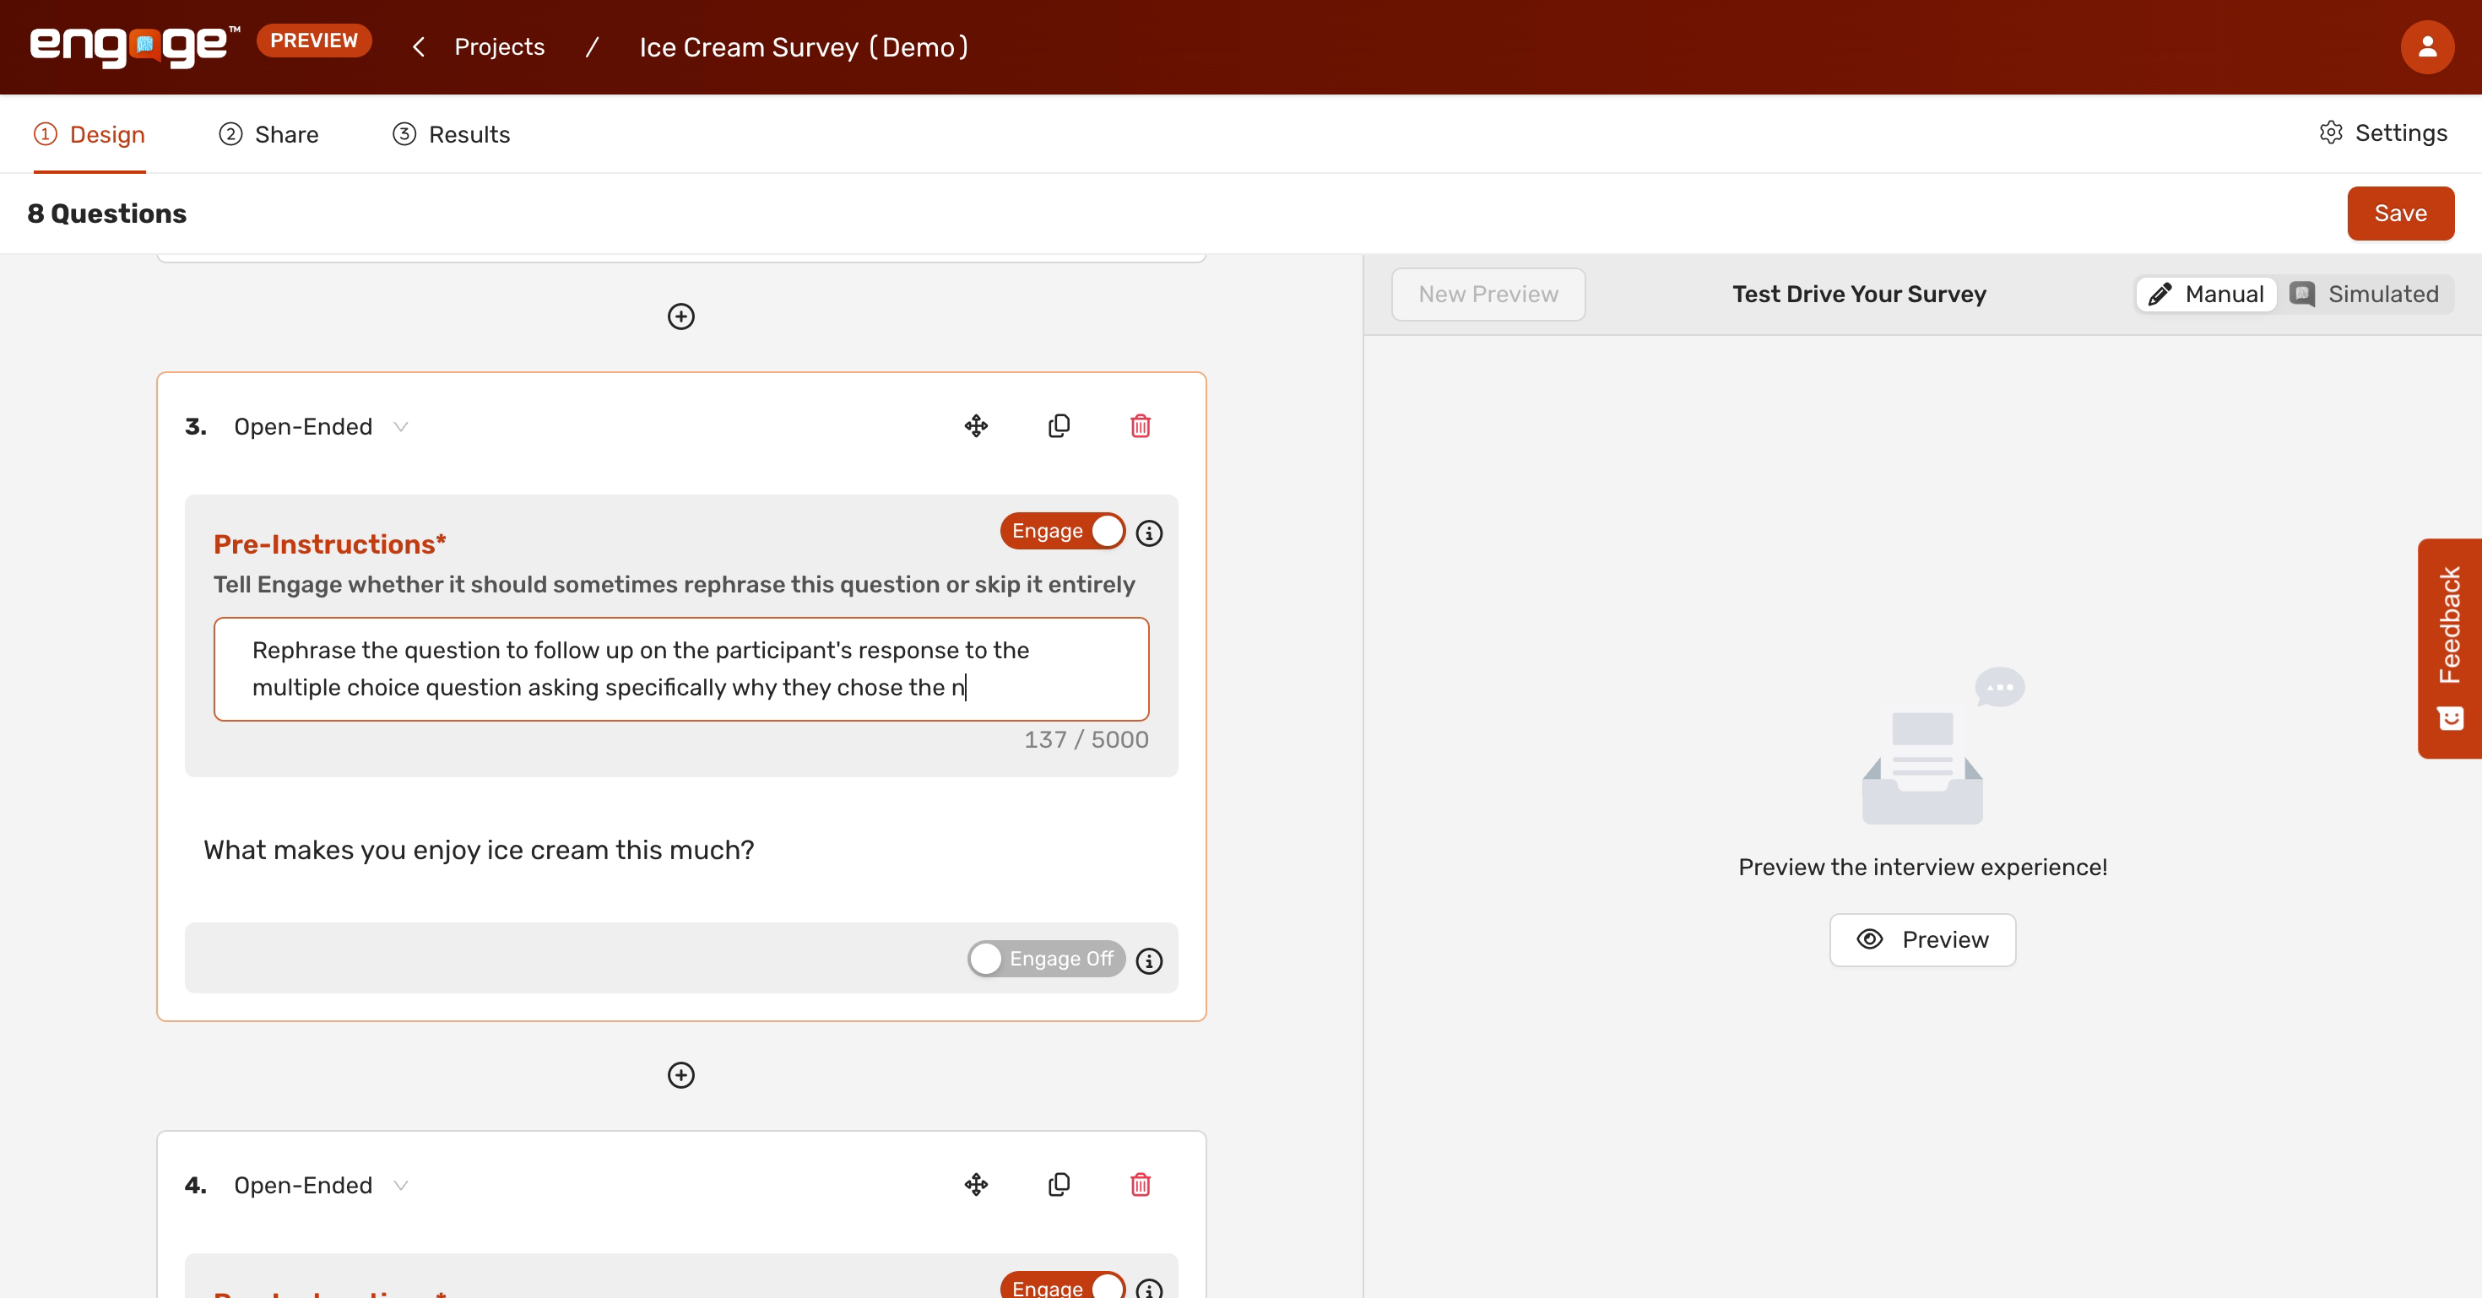Click into the Pre-Instructions text box
The width and height of the screenshot is (2482, 1298).
point(681,668)
